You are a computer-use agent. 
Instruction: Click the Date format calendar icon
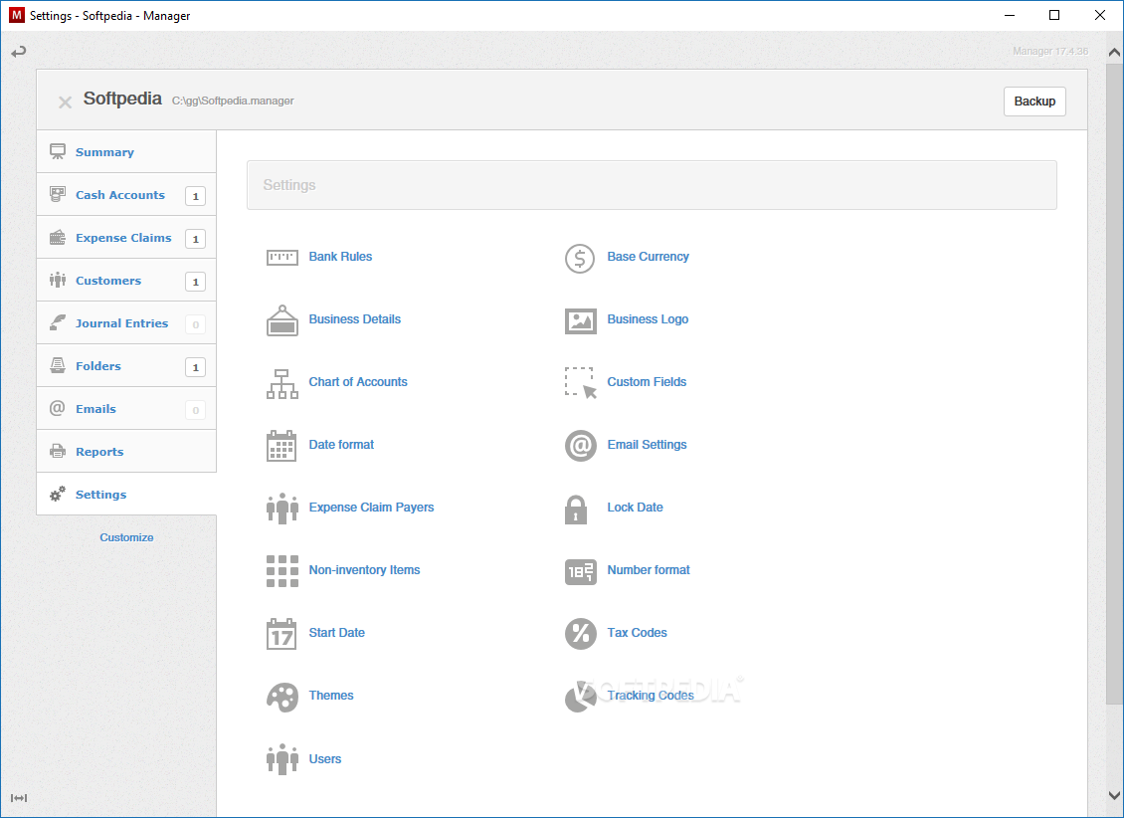(x=281, y=445)
